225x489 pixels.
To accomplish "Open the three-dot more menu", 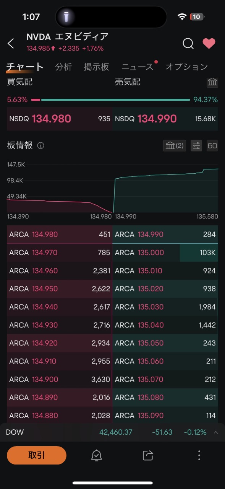I will (199, 455).
